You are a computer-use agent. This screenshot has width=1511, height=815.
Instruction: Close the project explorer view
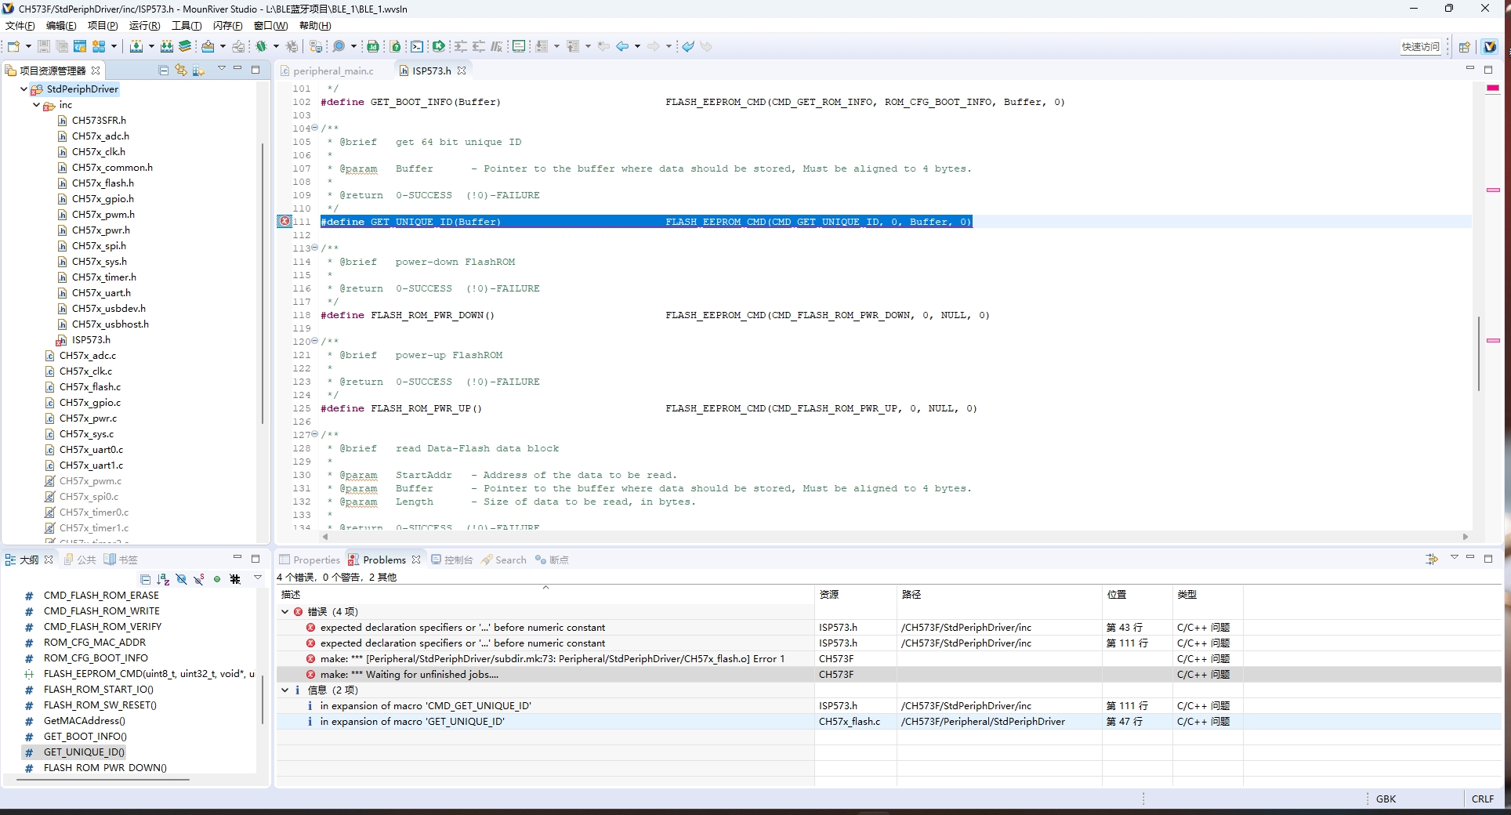pyautogui.click(x=96, y=71)
